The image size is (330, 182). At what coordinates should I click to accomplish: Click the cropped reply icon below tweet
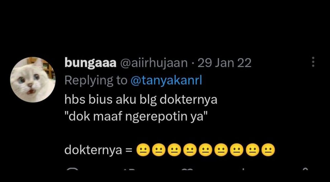[73, 169]
